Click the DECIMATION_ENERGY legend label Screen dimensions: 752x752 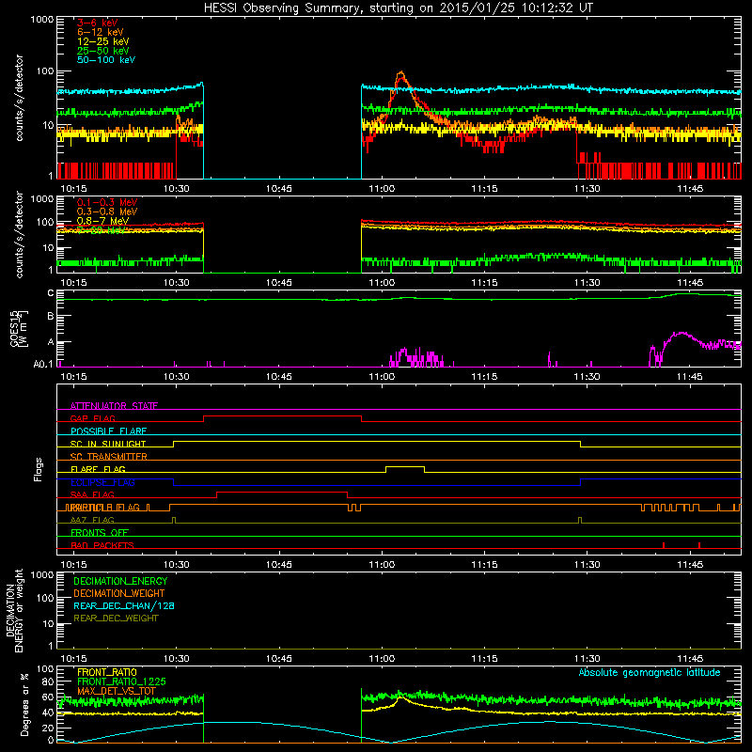tap(120, 581)
